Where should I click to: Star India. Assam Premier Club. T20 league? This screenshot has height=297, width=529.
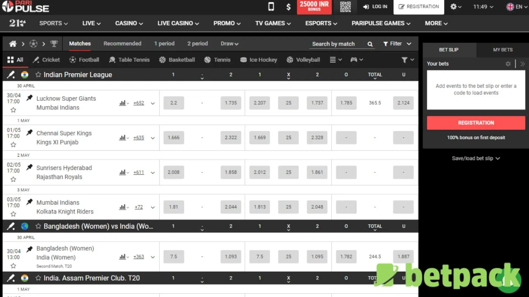click(x=38, y=278)
